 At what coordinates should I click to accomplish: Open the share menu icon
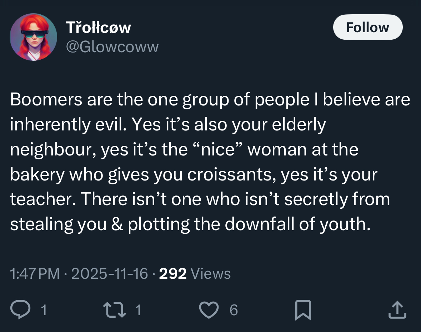click(x=397, y=309)
